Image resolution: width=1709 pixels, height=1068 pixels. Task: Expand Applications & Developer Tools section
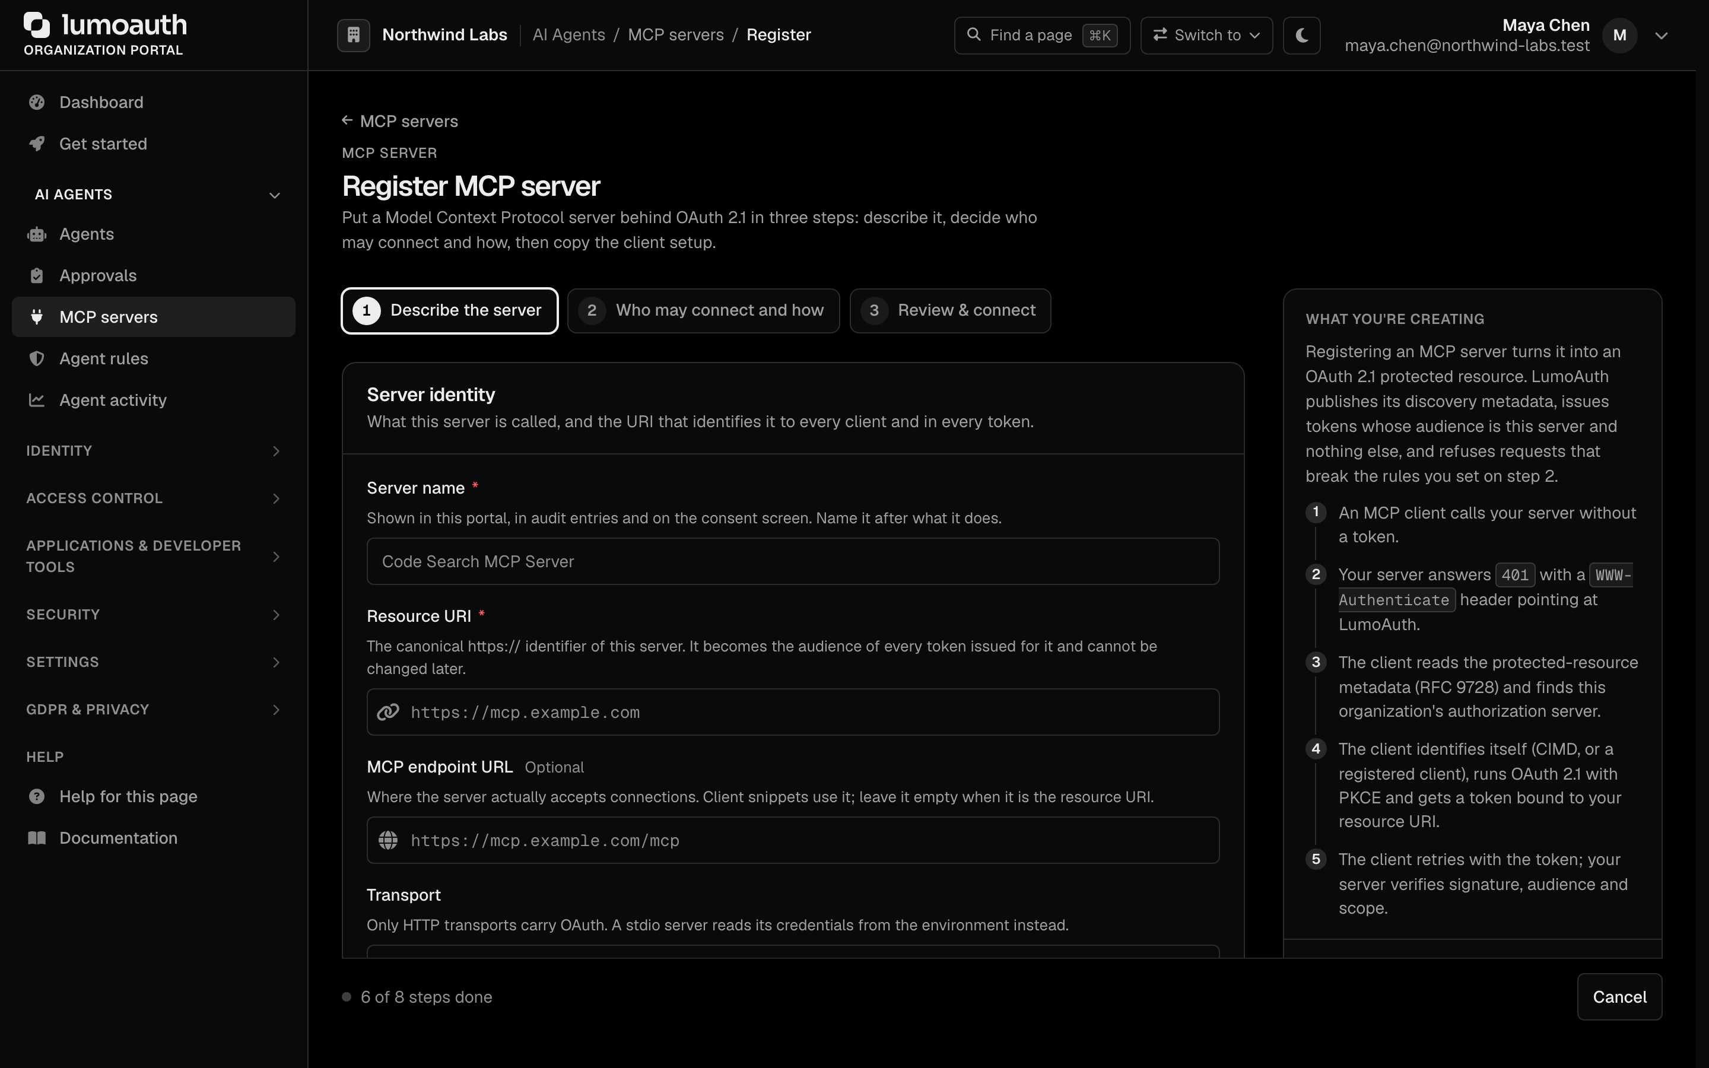click(x=153, y=557)
